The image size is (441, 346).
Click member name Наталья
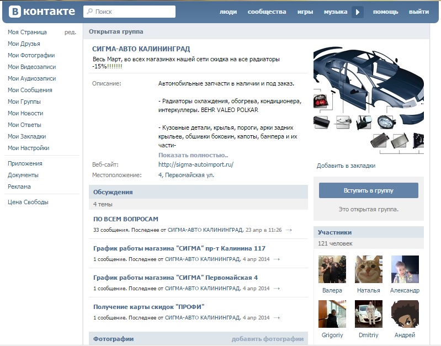pos(369,290)
